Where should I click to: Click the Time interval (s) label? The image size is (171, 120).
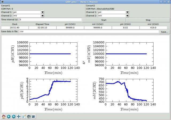pyautogui.click(x=10, y=20)
